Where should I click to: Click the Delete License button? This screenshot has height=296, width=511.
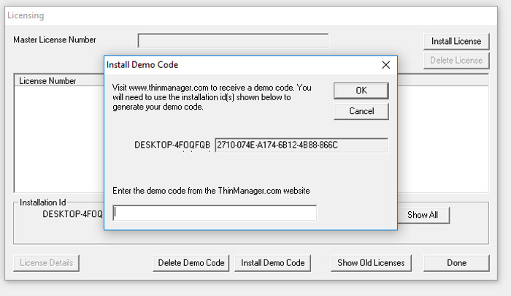456,61
